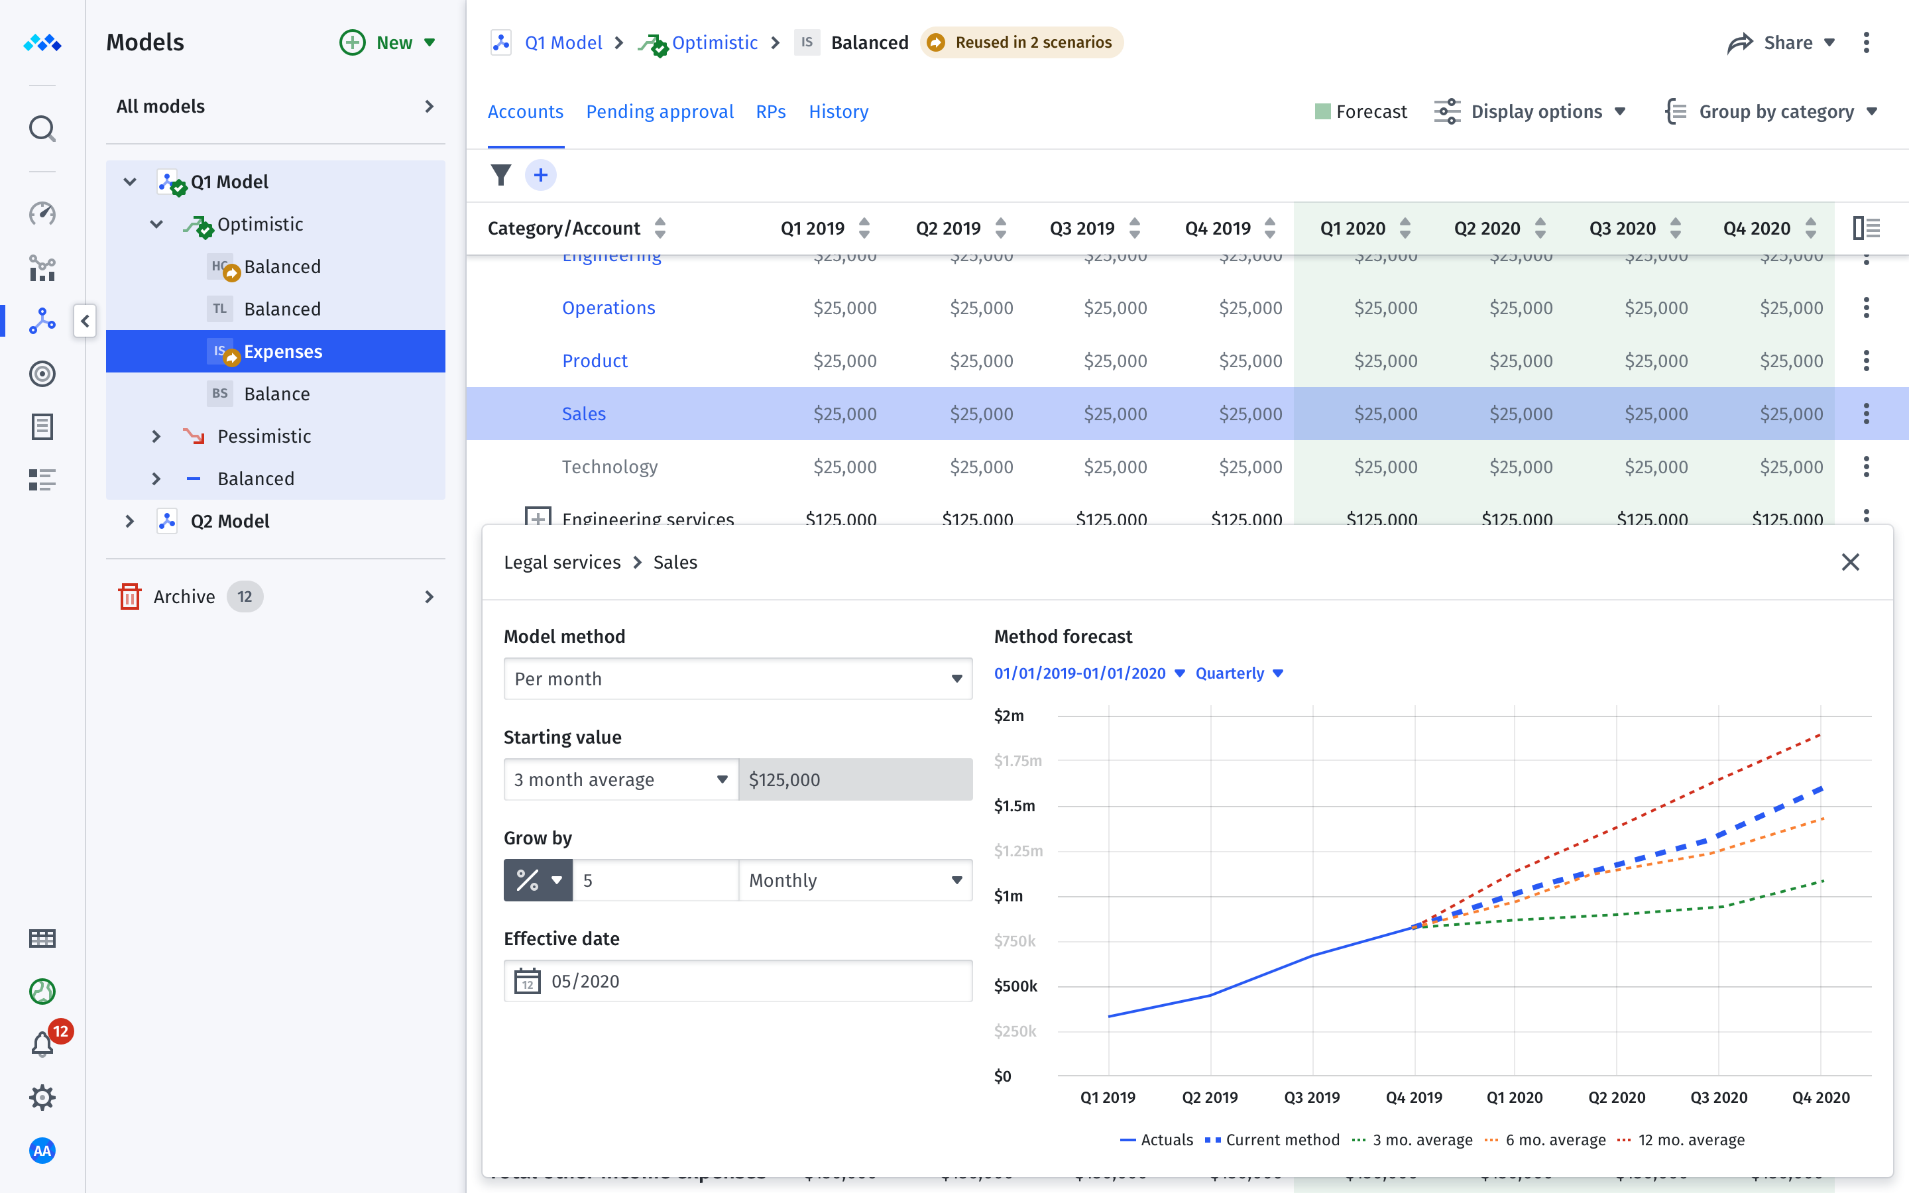Viewport: 1909px width, 1193px height.
Task: Open the filter icon above the table
Action: point(502,174)
